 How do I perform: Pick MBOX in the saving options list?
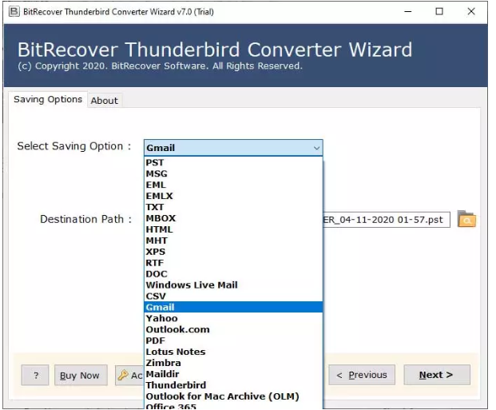click(x=233, y=218)
